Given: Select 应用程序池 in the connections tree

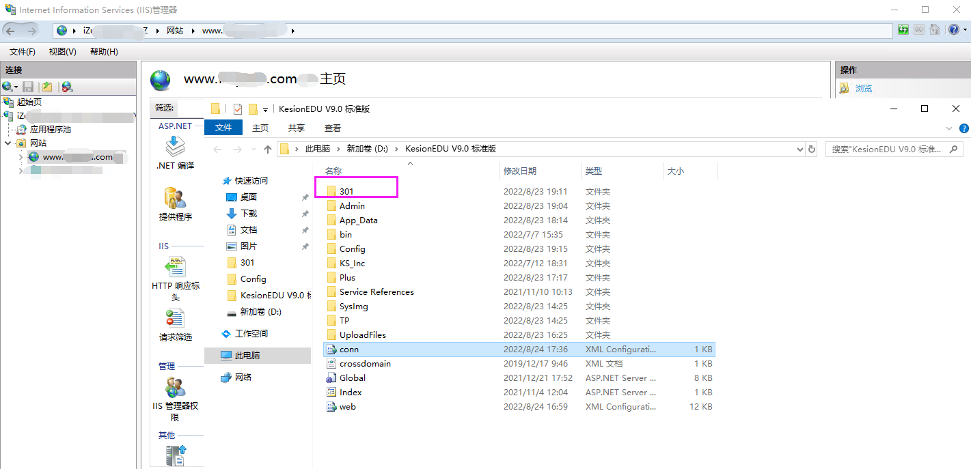Looking at the screenshot, I should [50, 130].
